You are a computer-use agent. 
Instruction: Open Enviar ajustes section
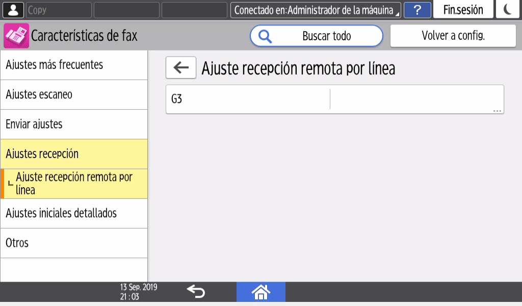tap(74, 124)
